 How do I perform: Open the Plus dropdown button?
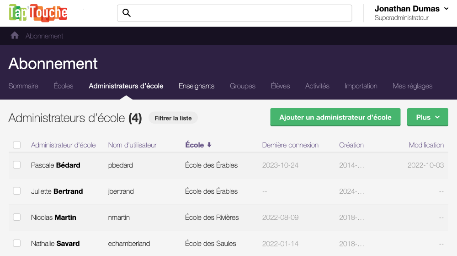[x=427, y=117]
